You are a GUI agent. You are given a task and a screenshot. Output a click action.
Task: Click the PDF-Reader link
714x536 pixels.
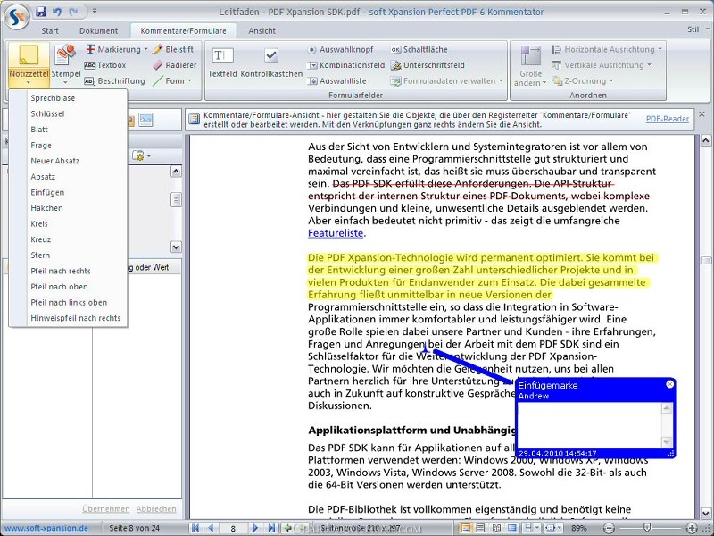click(x=667, y=119)
